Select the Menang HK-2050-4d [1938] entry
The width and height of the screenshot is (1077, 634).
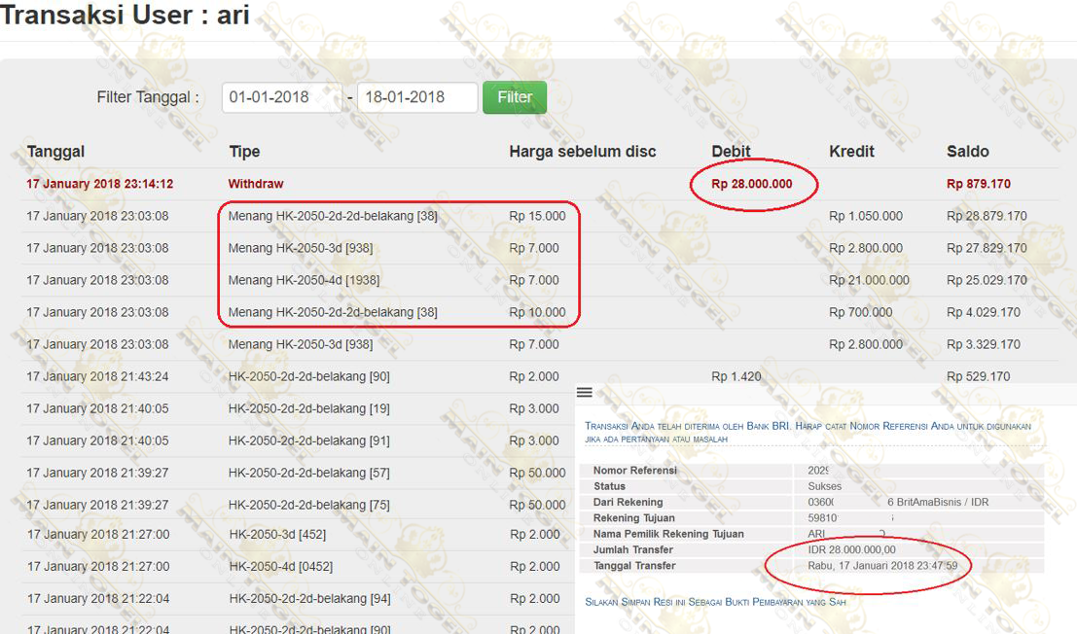point(304,280)
